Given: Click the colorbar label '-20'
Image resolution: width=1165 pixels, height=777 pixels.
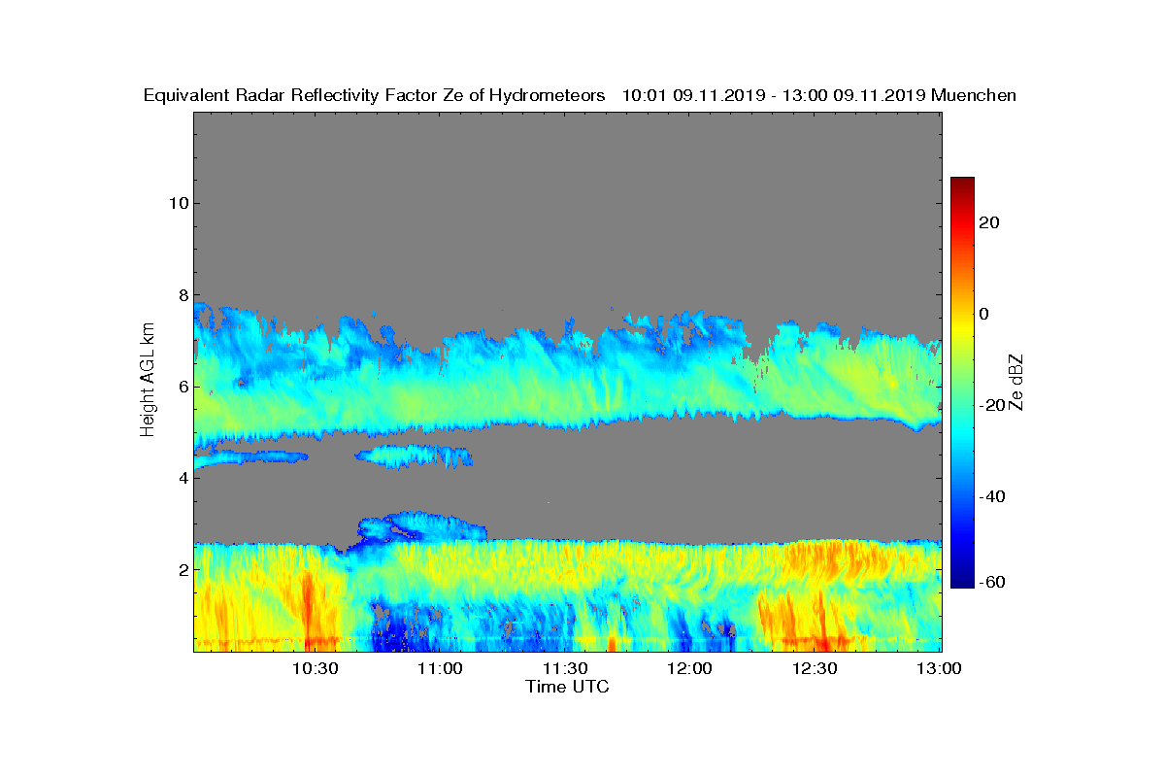Looking at the screenshot, I should (993, 406).
